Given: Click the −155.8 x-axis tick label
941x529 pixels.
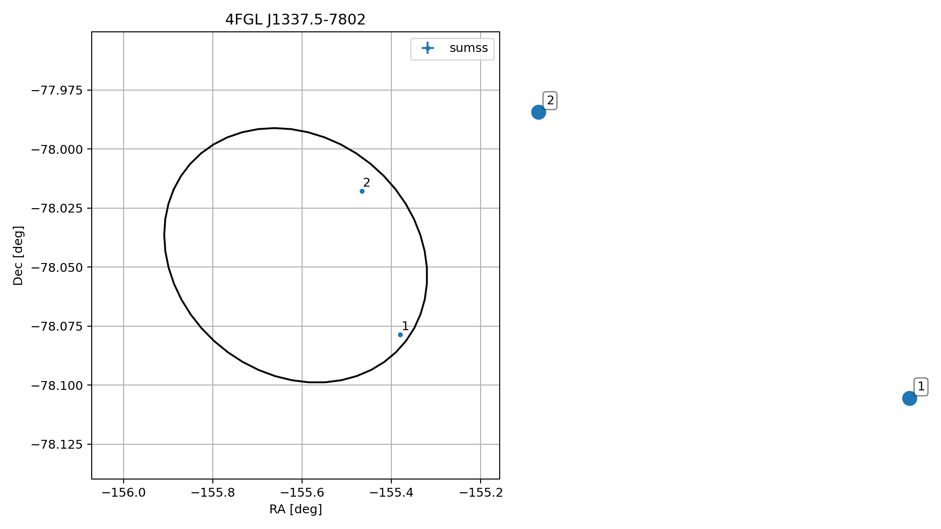Looking at the screenshot, I should [x=212, y=492].
